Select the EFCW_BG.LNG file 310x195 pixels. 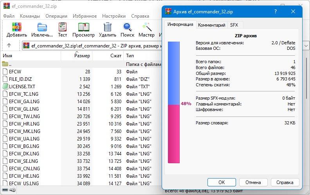(24, 146)
